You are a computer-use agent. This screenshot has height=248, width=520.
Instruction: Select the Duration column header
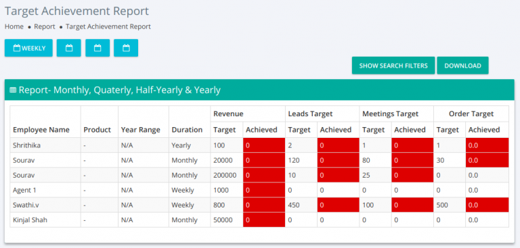[187, 130]
